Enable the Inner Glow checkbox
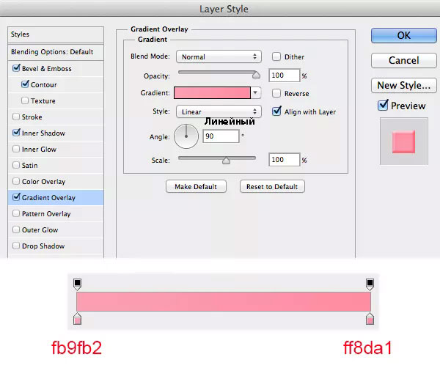The image size is (440, 368). 16,149
